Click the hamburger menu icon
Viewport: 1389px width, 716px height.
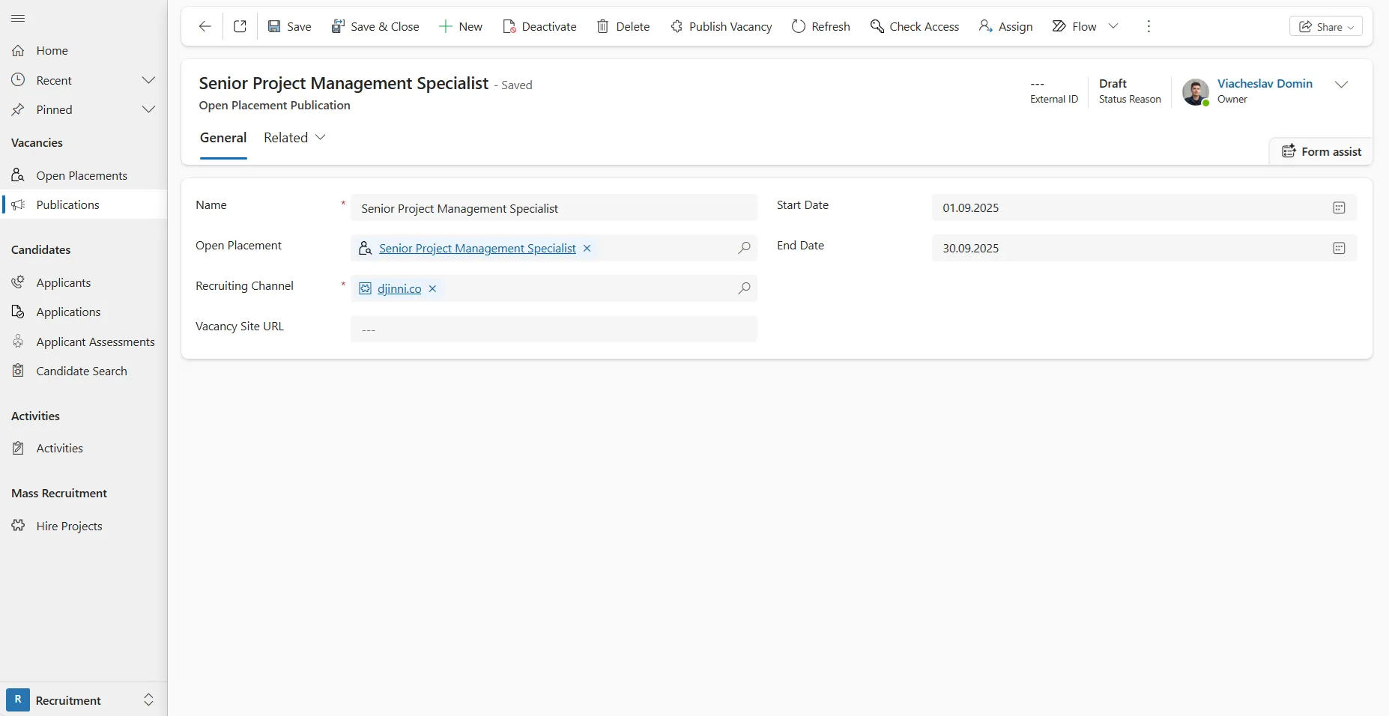click(18, 18)
